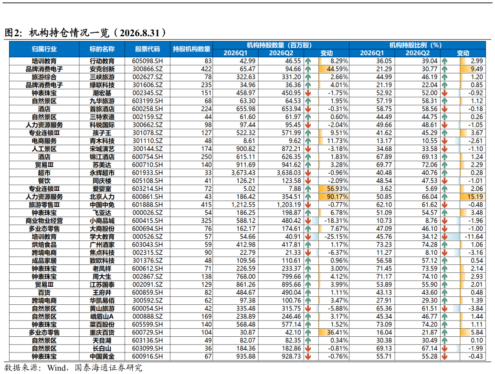The width and height of the screenshot is (495, 374).
Task: Click the 归属行业 column header
Action: pyautogui.click(x=44, y=49)
